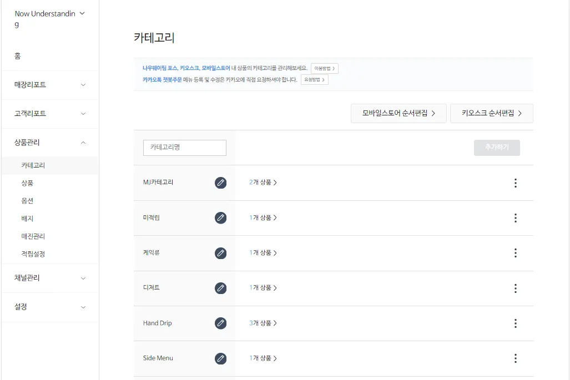Click the 모바일스토어 순서편집 button
This screenshot has height=380, width=570.
pos(399,113)
